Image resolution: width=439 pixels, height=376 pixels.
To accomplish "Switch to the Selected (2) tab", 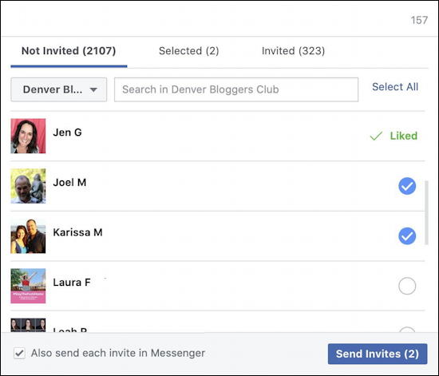I will click(188, 51).
